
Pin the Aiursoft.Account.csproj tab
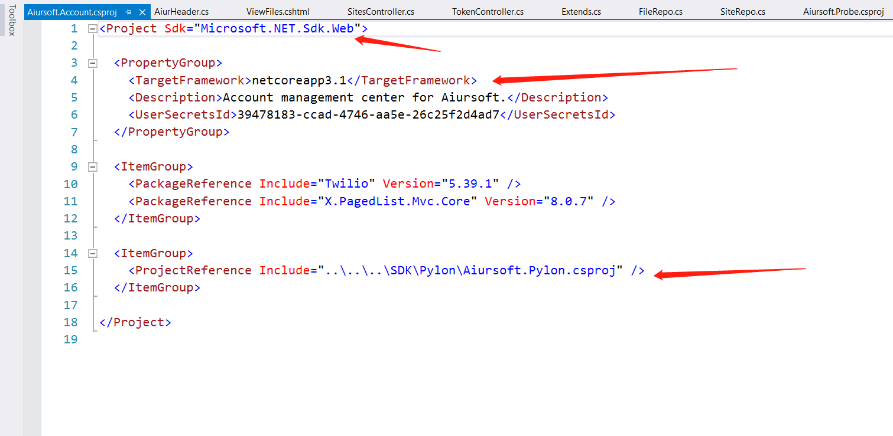pyautogui.click(x=128, y=12)
